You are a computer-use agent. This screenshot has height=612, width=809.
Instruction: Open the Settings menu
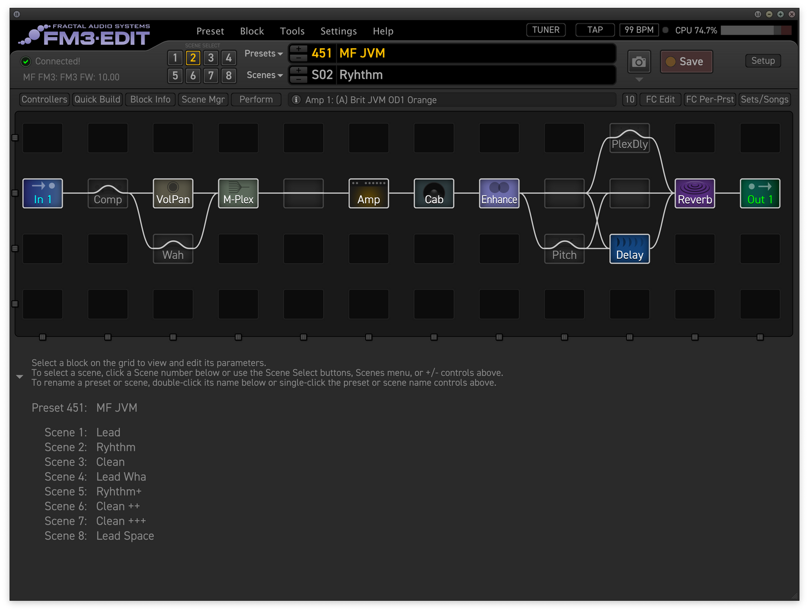pos(338,31)
